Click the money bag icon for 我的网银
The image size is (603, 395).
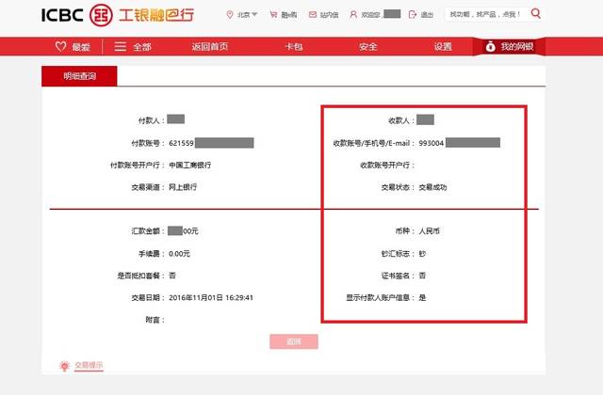490,46
